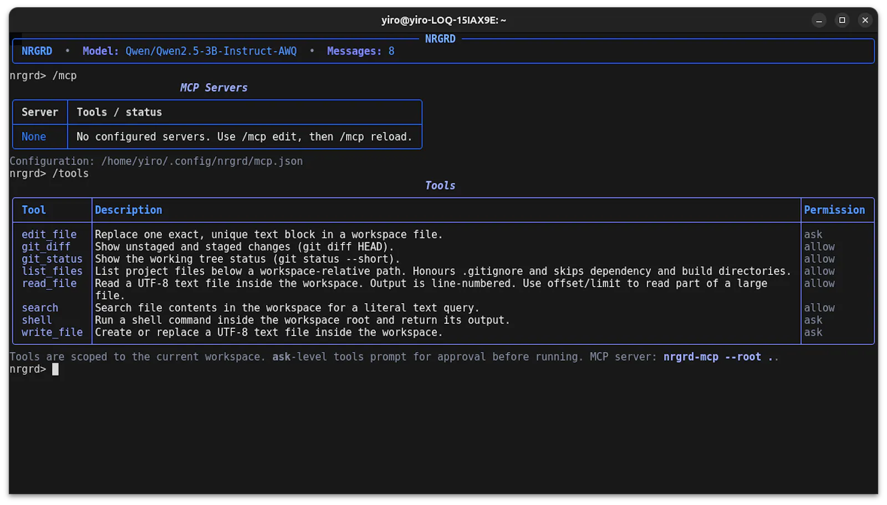Click the Tool column header

[x=34, y=210]
